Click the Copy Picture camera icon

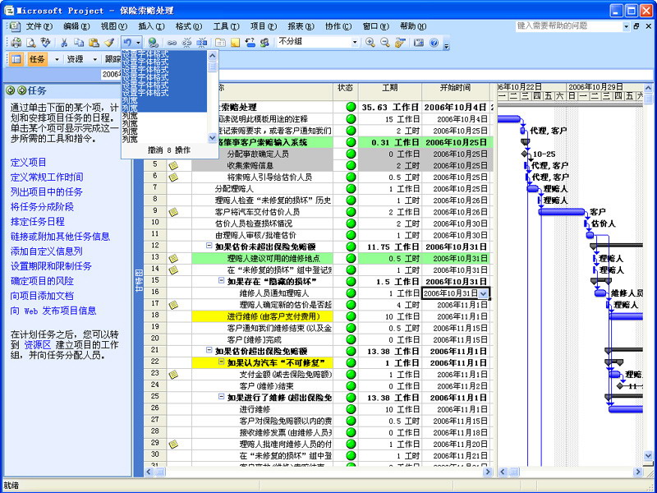(419, 43)
